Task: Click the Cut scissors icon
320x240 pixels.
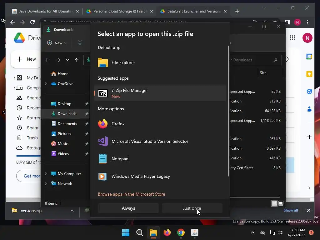Action: coord(80,43)
